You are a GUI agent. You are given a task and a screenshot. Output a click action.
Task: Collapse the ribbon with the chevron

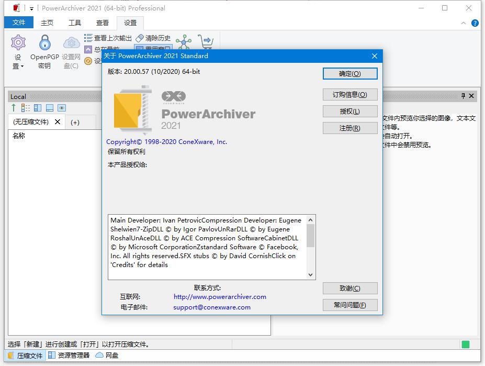pos(464,23)
